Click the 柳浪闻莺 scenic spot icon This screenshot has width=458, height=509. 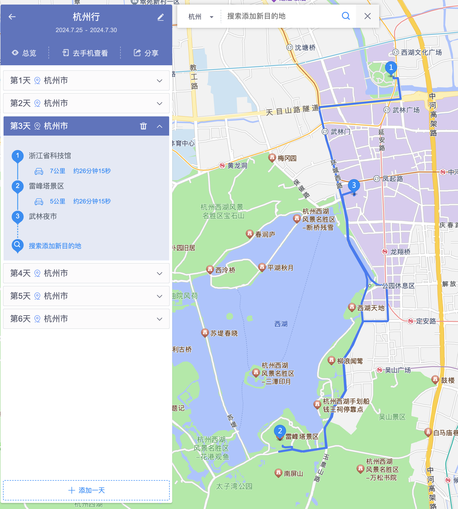point(331,360)
